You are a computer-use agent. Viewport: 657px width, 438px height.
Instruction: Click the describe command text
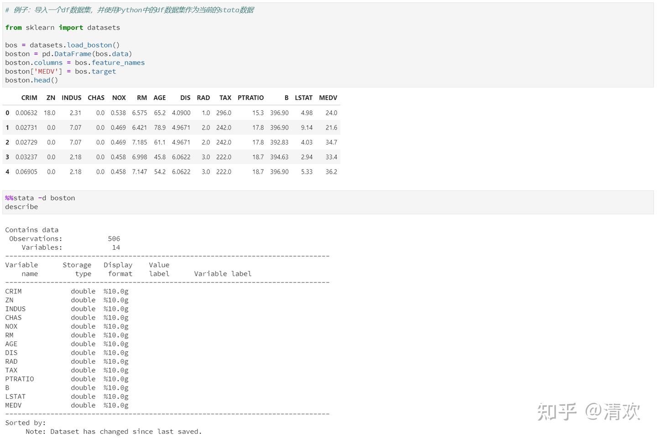[x=21, y=206]
